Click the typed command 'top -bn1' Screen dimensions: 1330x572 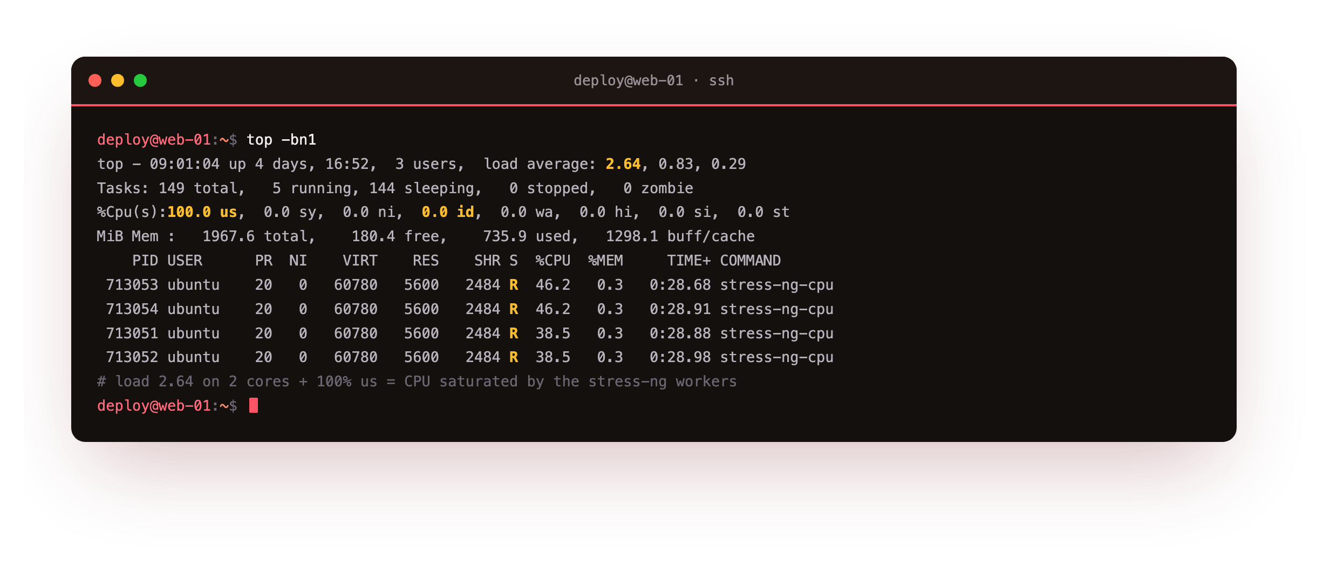281,140
